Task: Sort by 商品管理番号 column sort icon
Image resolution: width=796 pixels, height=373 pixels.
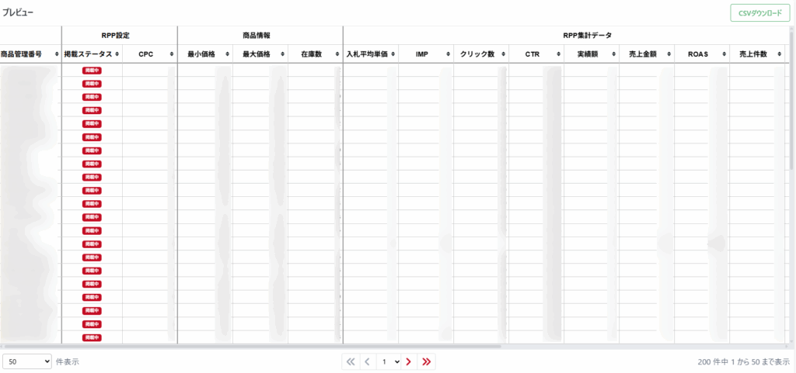Action: [x=57, y=54]
